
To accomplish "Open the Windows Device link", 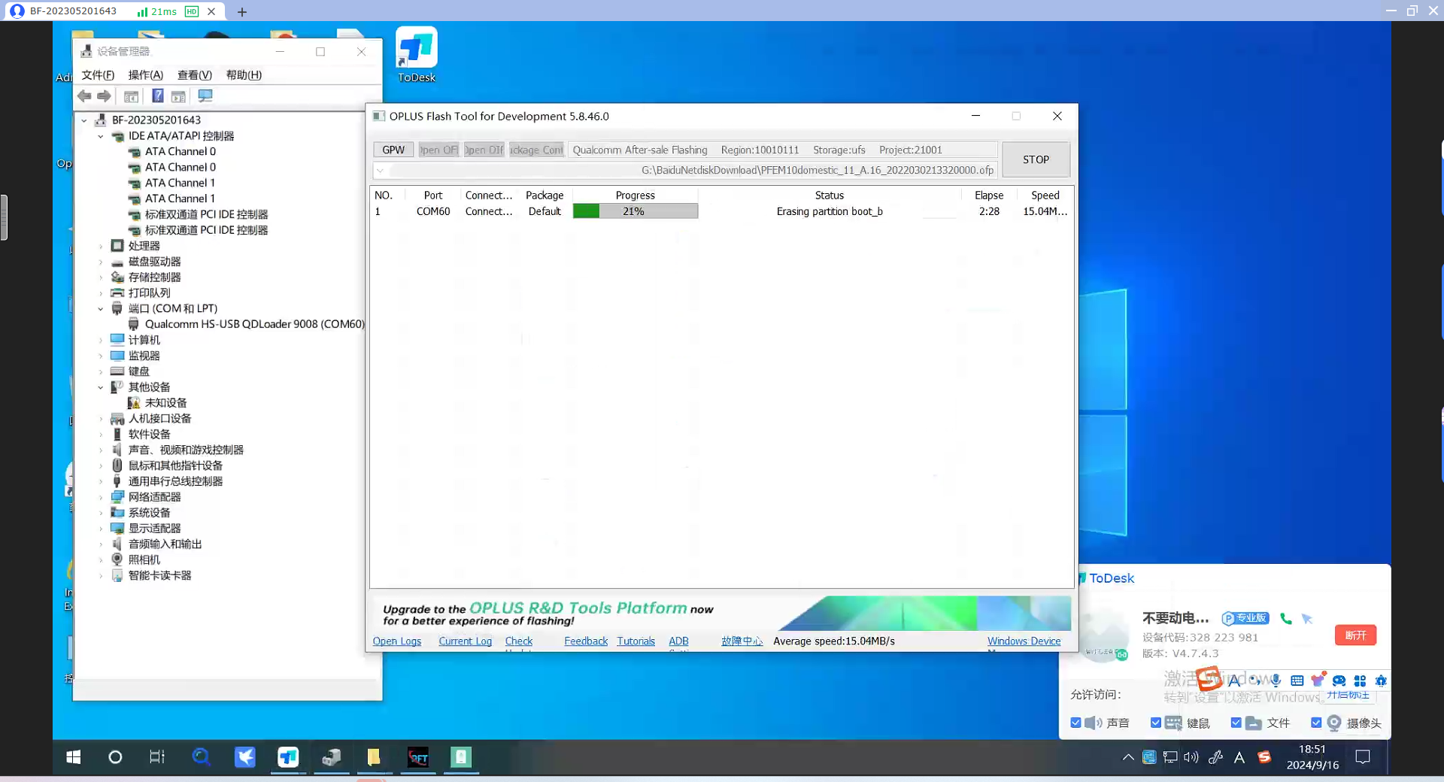I will coord(1024,641).
